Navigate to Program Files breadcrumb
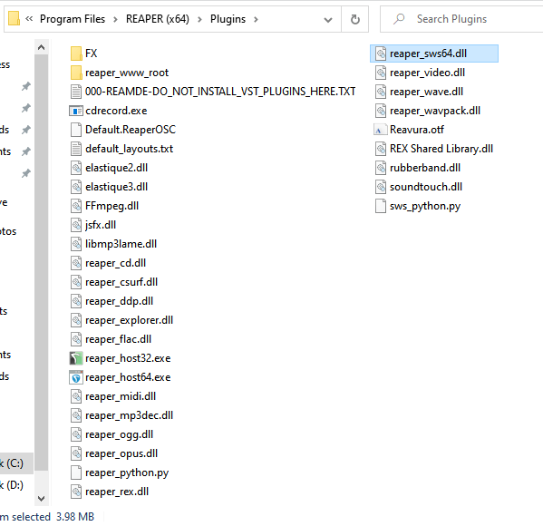The width and height of the screenshot is (543, 526). pyautogui.click(x=73, y=19)
